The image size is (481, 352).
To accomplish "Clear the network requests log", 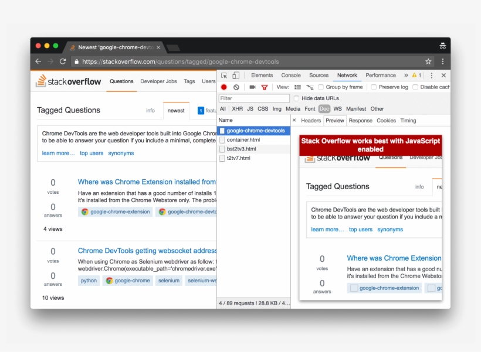I will (x=235, y=87).
